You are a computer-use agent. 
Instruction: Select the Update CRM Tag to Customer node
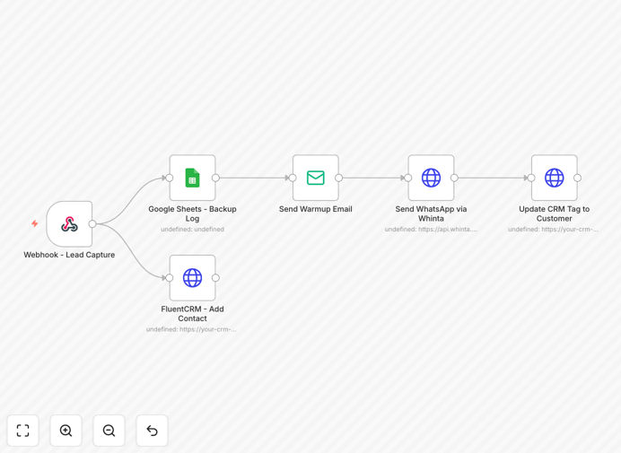point(554,178)
